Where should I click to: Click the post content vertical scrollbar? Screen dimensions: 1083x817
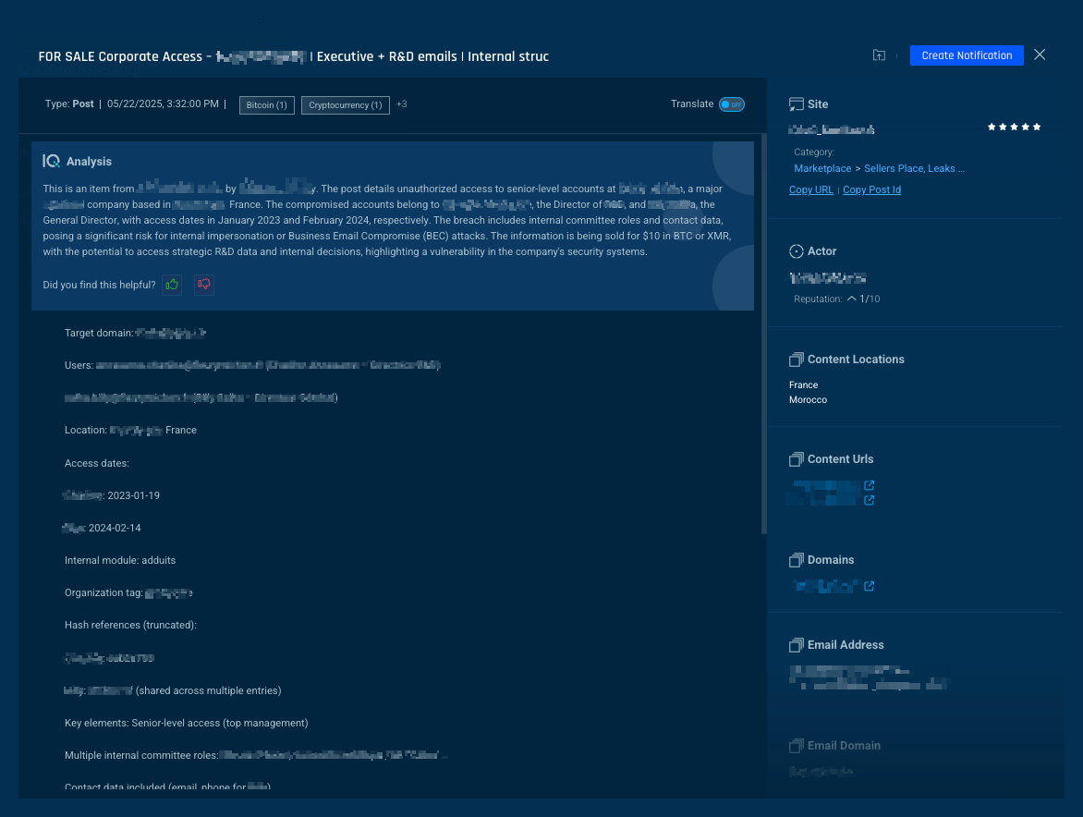tap(763, 333)
